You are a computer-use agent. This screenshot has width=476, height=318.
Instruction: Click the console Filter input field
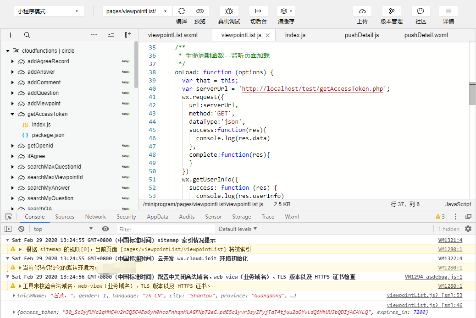point(166,229)
